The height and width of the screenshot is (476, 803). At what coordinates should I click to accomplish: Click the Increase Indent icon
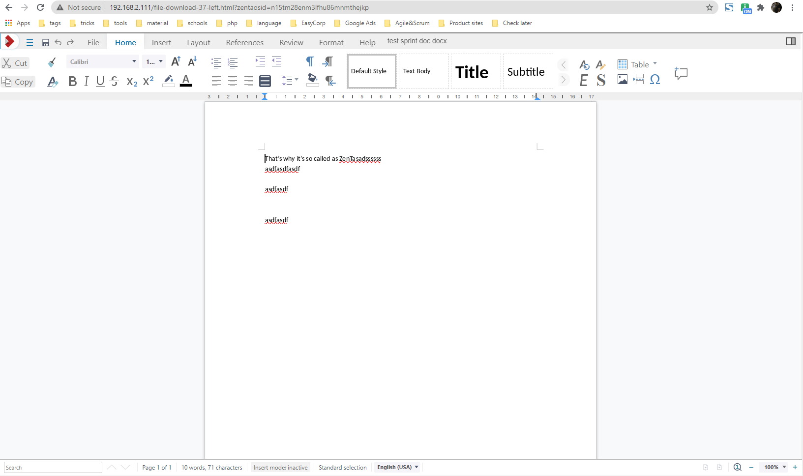pyautogui.click(x=260, y=62)
